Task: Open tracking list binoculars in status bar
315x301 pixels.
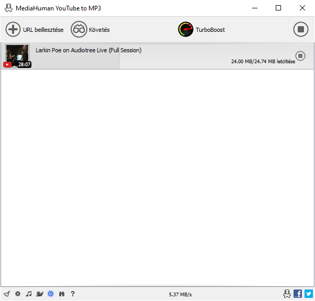Action: (62, 294)
